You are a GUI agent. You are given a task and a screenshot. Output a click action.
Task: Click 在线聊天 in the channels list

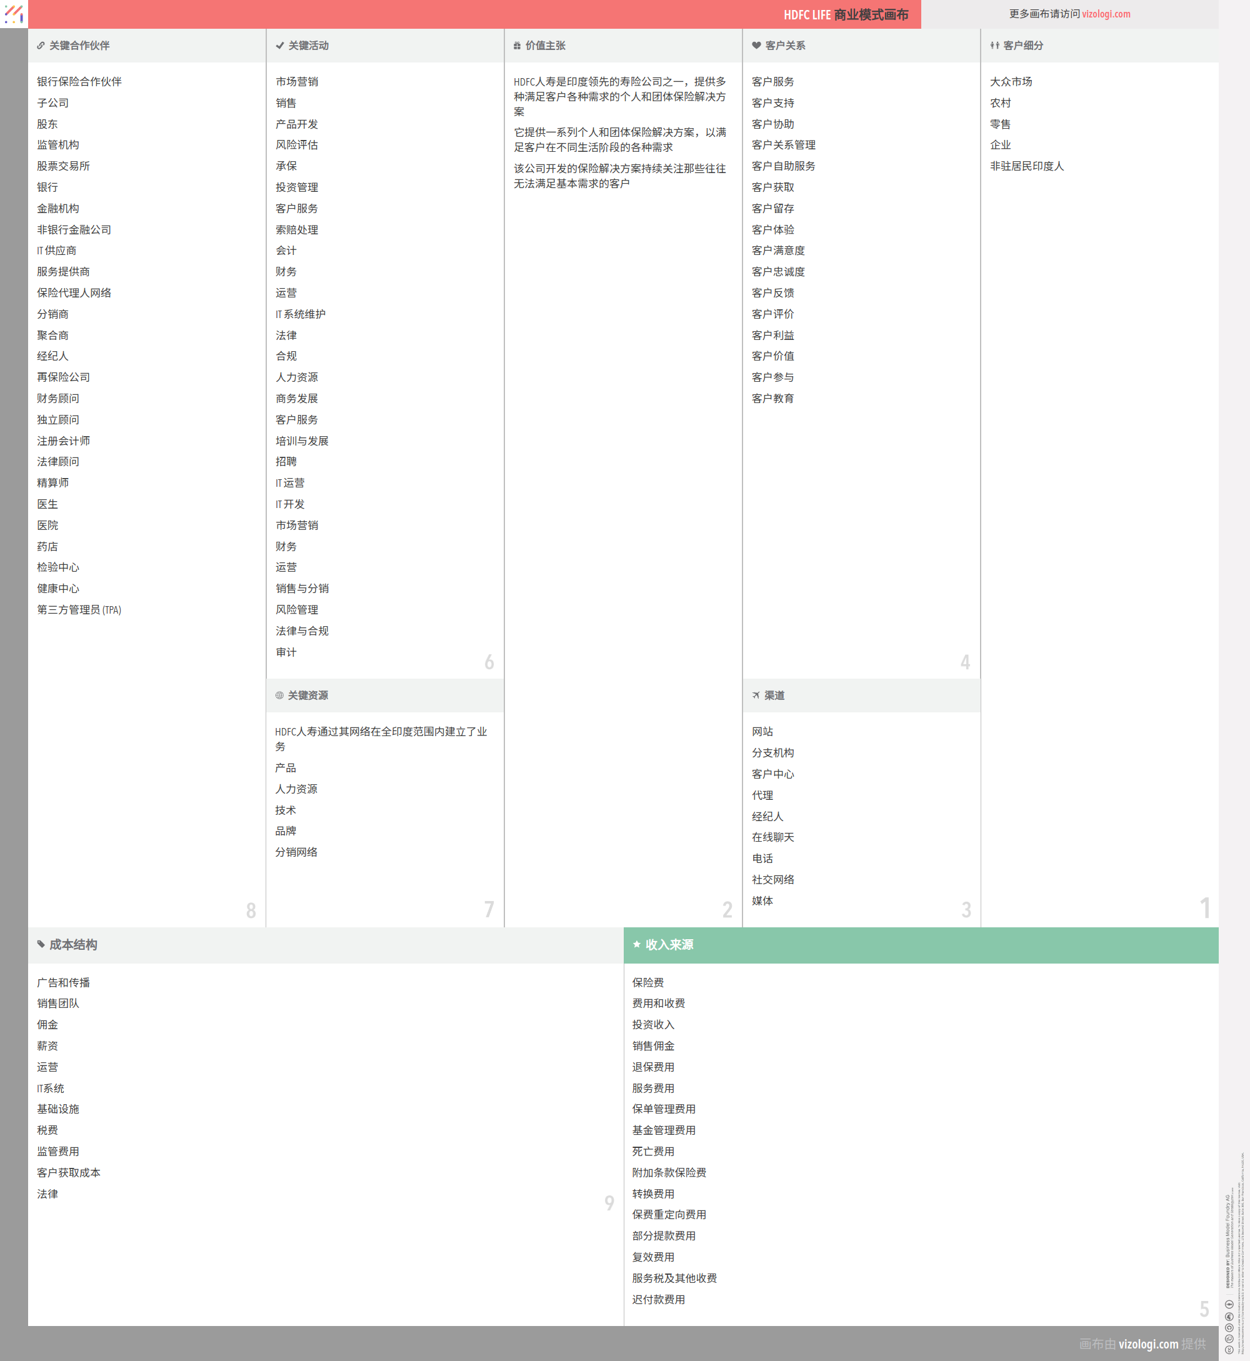tap(772, 838)
